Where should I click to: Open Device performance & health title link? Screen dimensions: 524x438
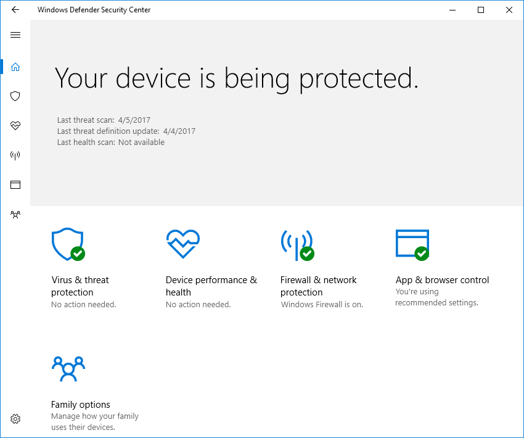coord(211,286)
